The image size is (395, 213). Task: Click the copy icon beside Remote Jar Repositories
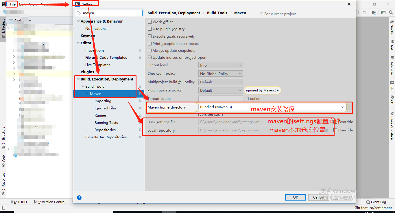point(140,137)
